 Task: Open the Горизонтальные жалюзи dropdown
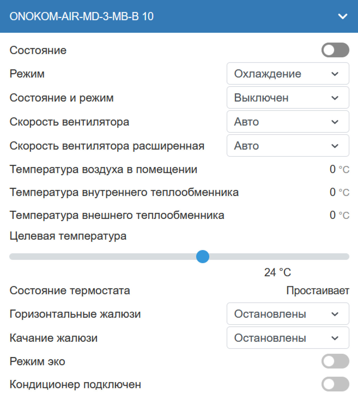coord(288,314)
